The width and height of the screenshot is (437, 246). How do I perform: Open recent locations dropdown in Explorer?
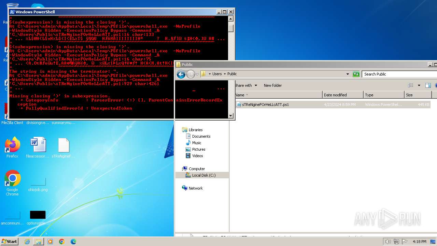point(197,74)
